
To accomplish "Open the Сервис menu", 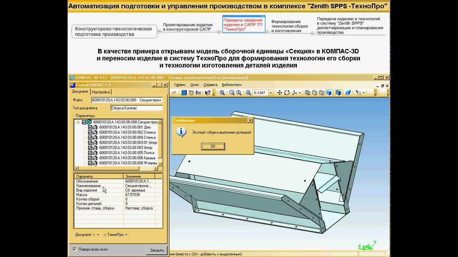I will tap(180, 85).
